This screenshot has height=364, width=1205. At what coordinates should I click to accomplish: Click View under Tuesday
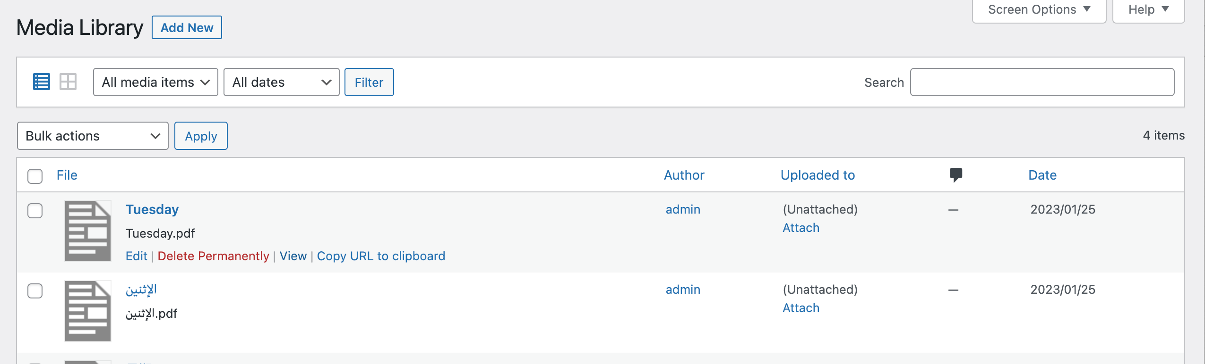[293, 256]
